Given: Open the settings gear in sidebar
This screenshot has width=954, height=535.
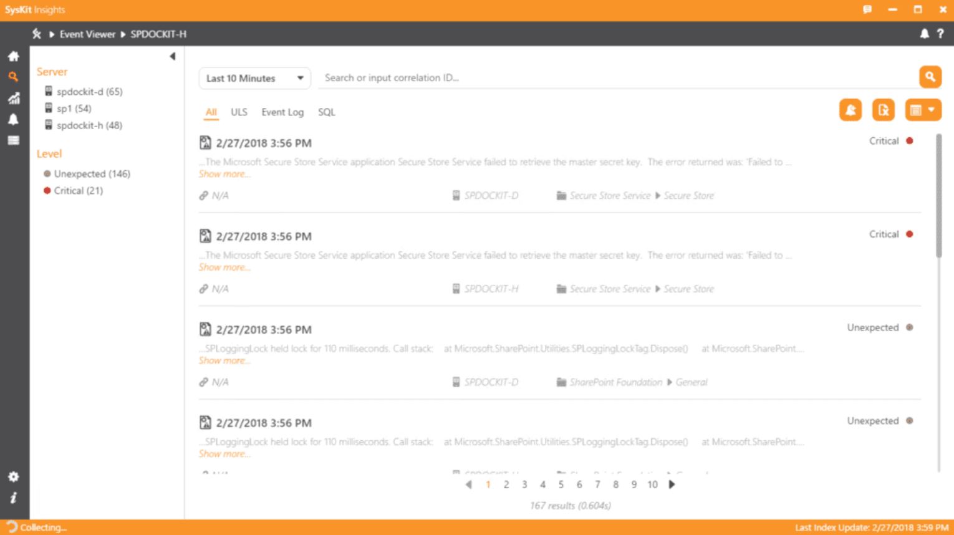Looking at the screenshot, I should [13, 477].
